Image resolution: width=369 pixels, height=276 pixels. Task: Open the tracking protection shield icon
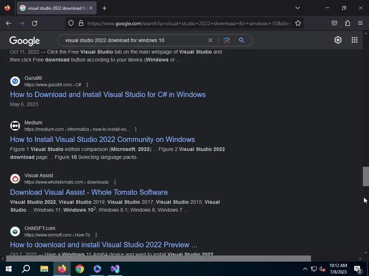coord(71,23)
